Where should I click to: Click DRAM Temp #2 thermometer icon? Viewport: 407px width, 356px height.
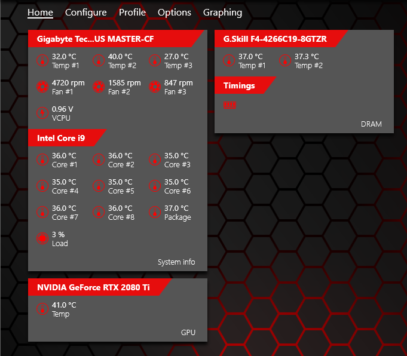point(285,60)
